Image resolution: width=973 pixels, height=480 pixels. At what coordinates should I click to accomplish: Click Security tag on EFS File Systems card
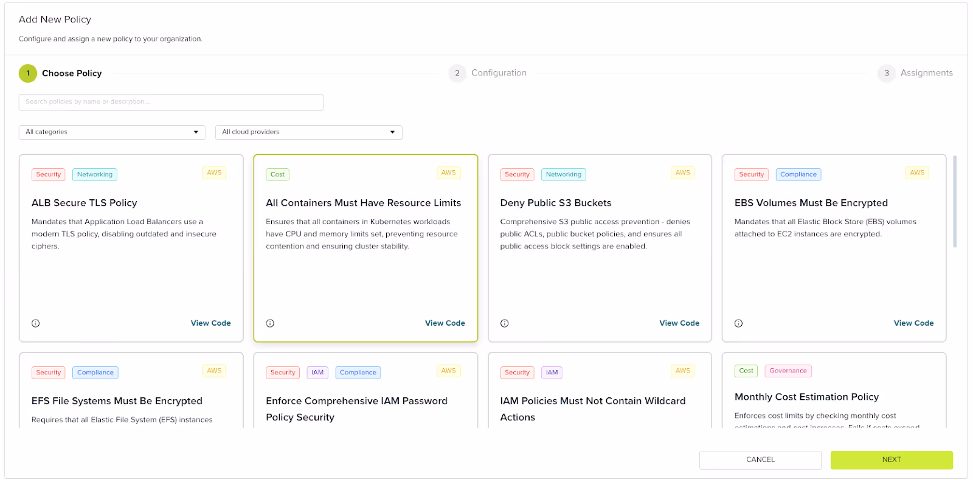[49, 372]
